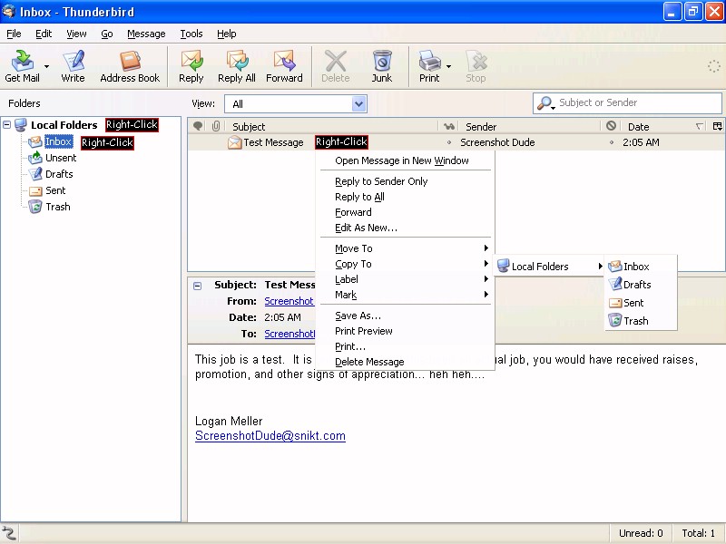Collapse the Local Folders tree node

(7, 124)
